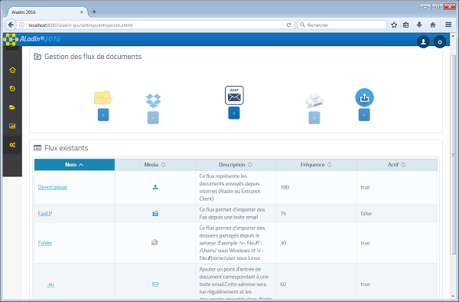Open the history clock sidebar icon
This screenshot has width=459, height=302.
12,89
